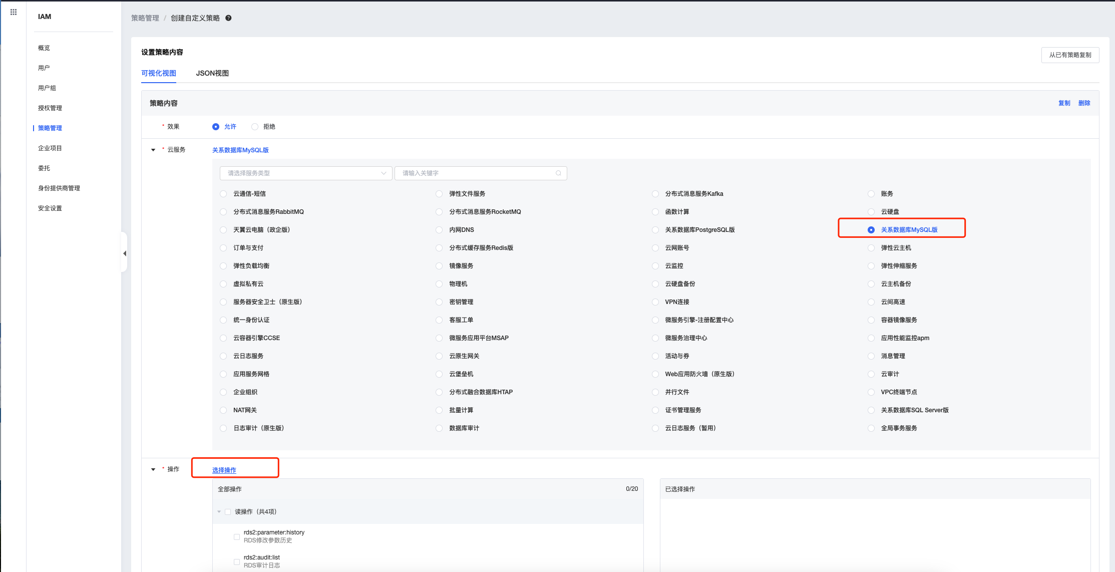
Task: Collapse the 读操作 group arrow
Action: [219, 511]
